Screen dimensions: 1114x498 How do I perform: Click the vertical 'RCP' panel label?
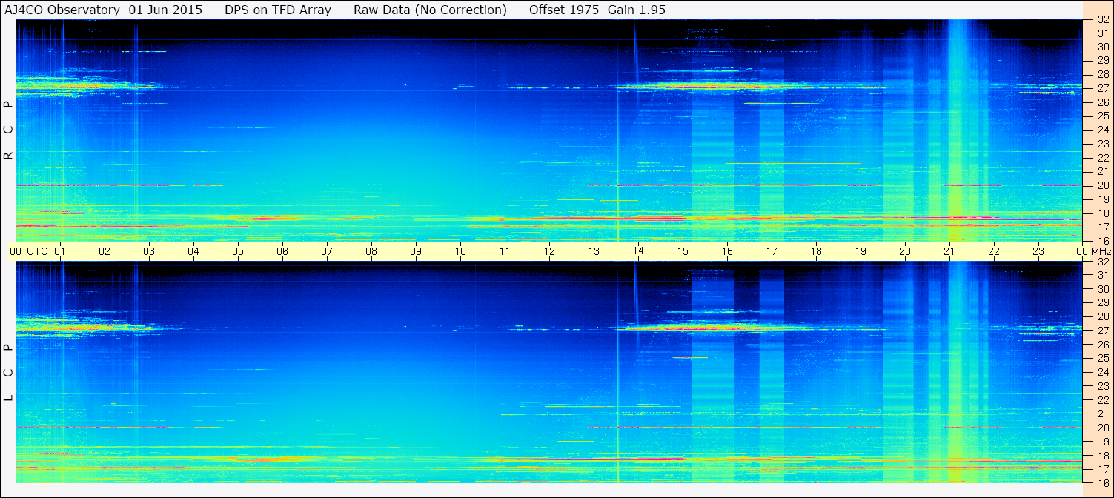pos(9,130)
